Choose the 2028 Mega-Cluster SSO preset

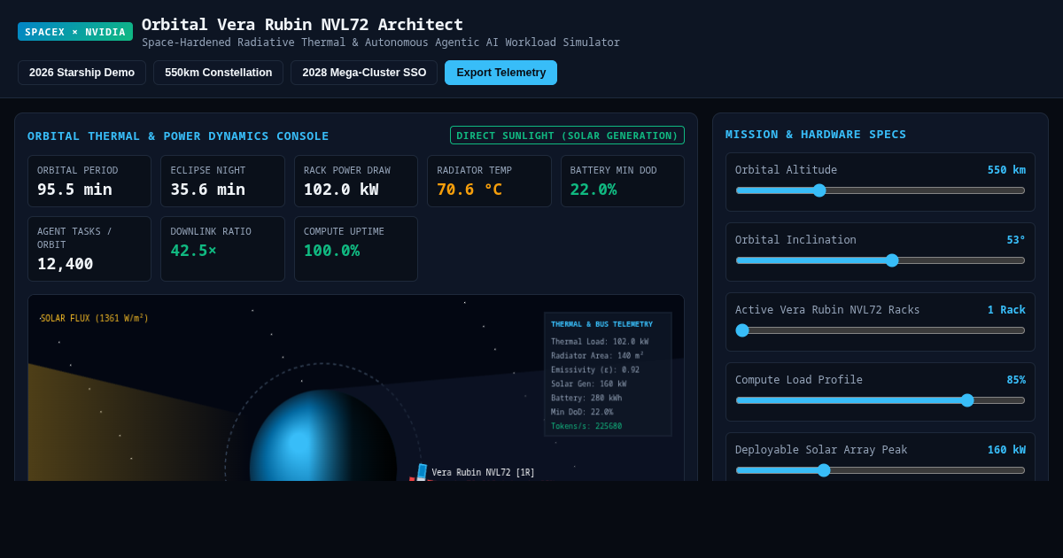coord(364,73)
